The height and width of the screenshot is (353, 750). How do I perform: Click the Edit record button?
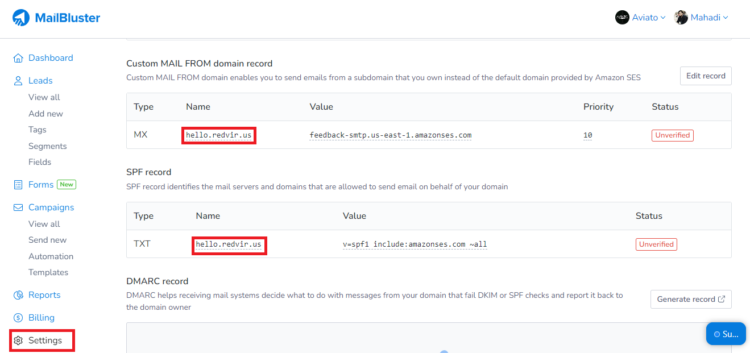(x=706, y=76)
